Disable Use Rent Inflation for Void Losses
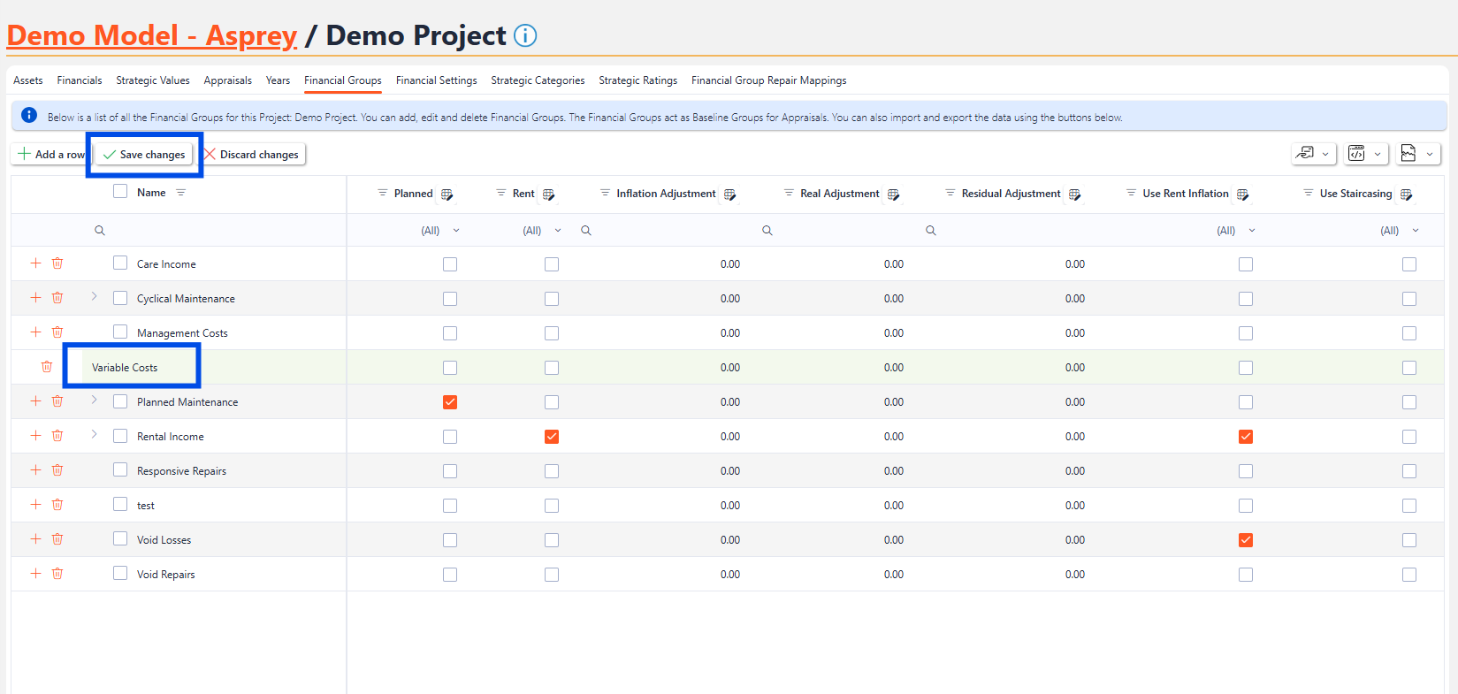 pyautogui.click(x=1246, y=540)
